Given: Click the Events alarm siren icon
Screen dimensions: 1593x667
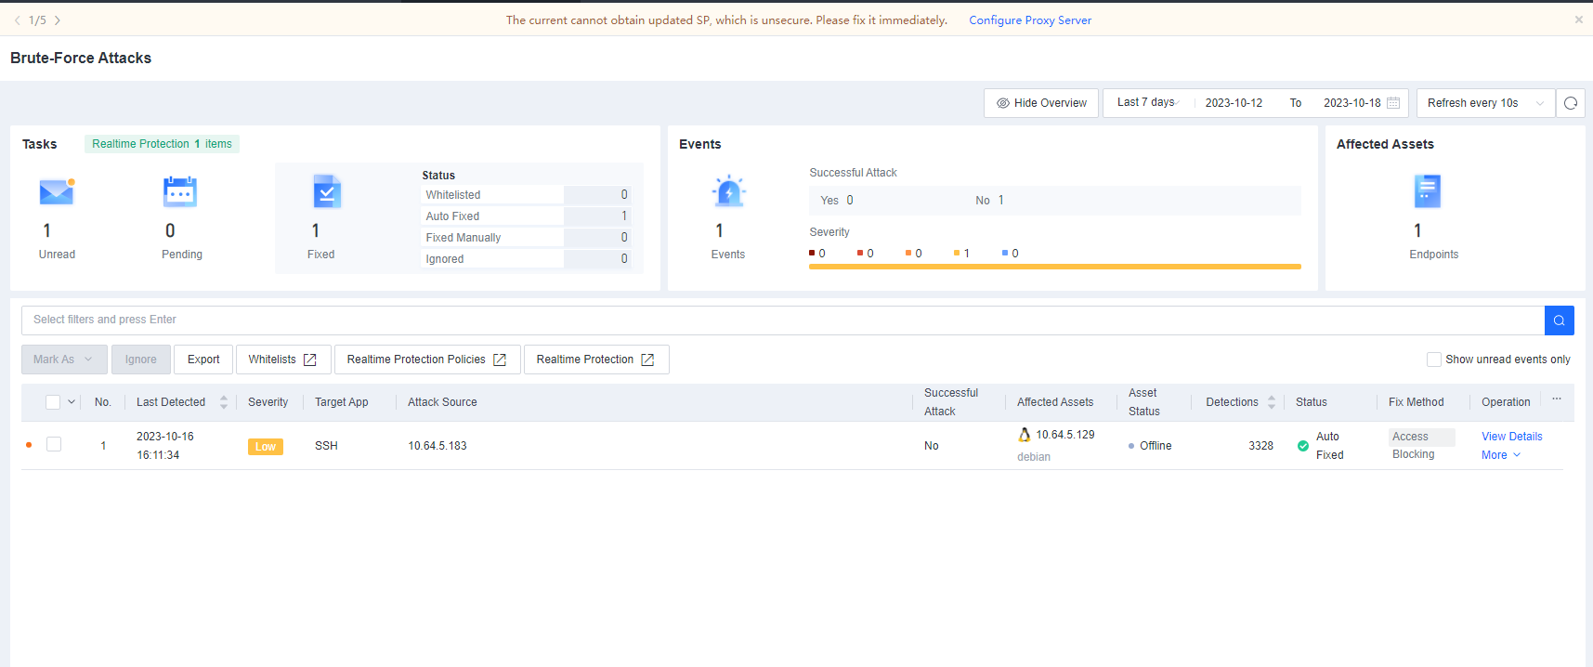Looking at the screenshot, I should click(x=728, y=192).
